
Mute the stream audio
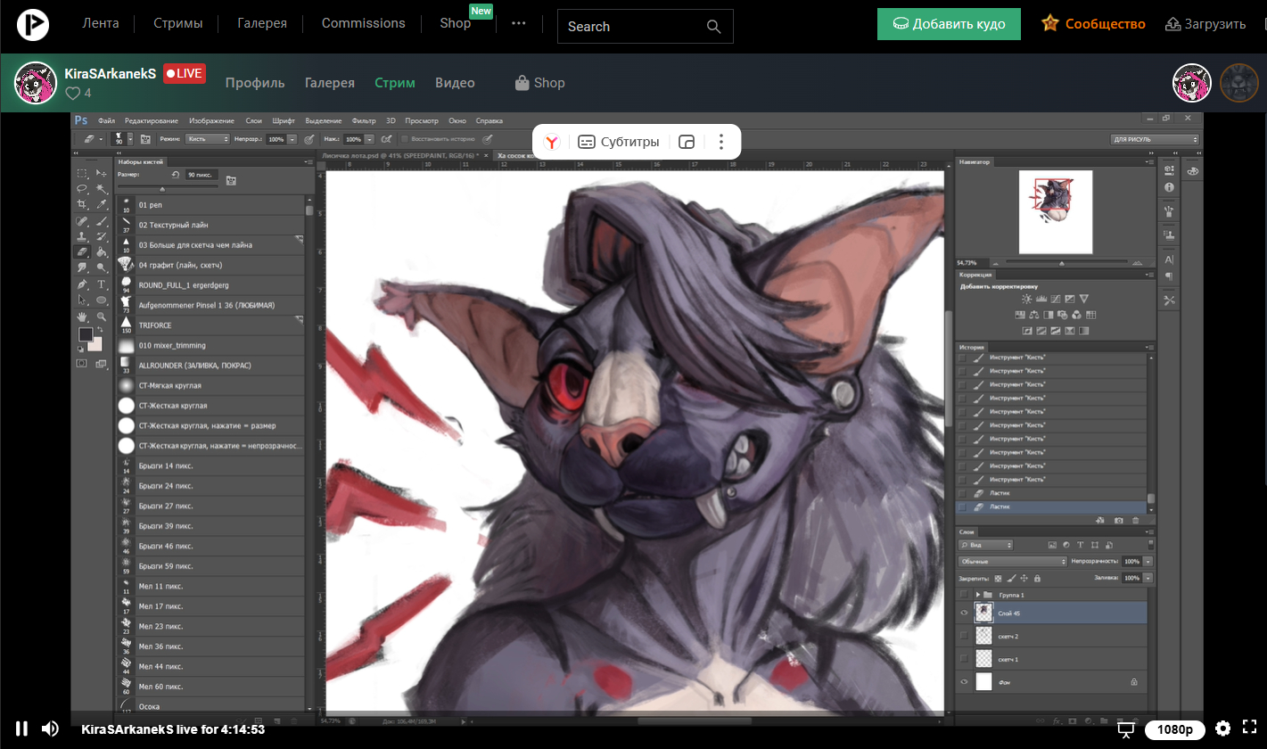(x=50, y=728)
